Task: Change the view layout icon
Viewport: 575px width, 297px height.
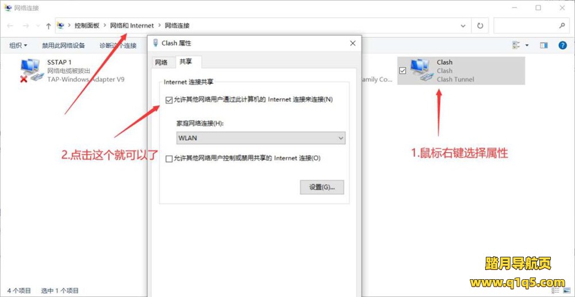Action: click(516, 45)
